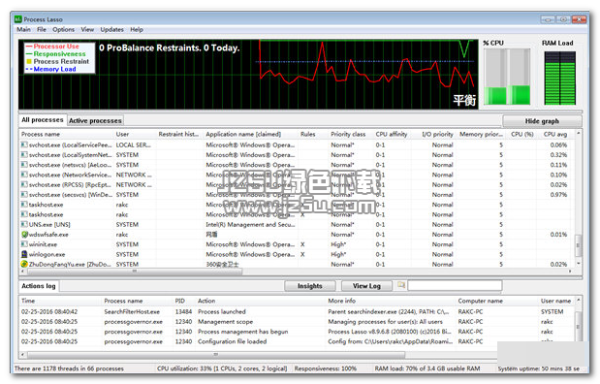Sort by CPU avg column header
This screenshot has height=384, width=600.
tap(555, 135)
